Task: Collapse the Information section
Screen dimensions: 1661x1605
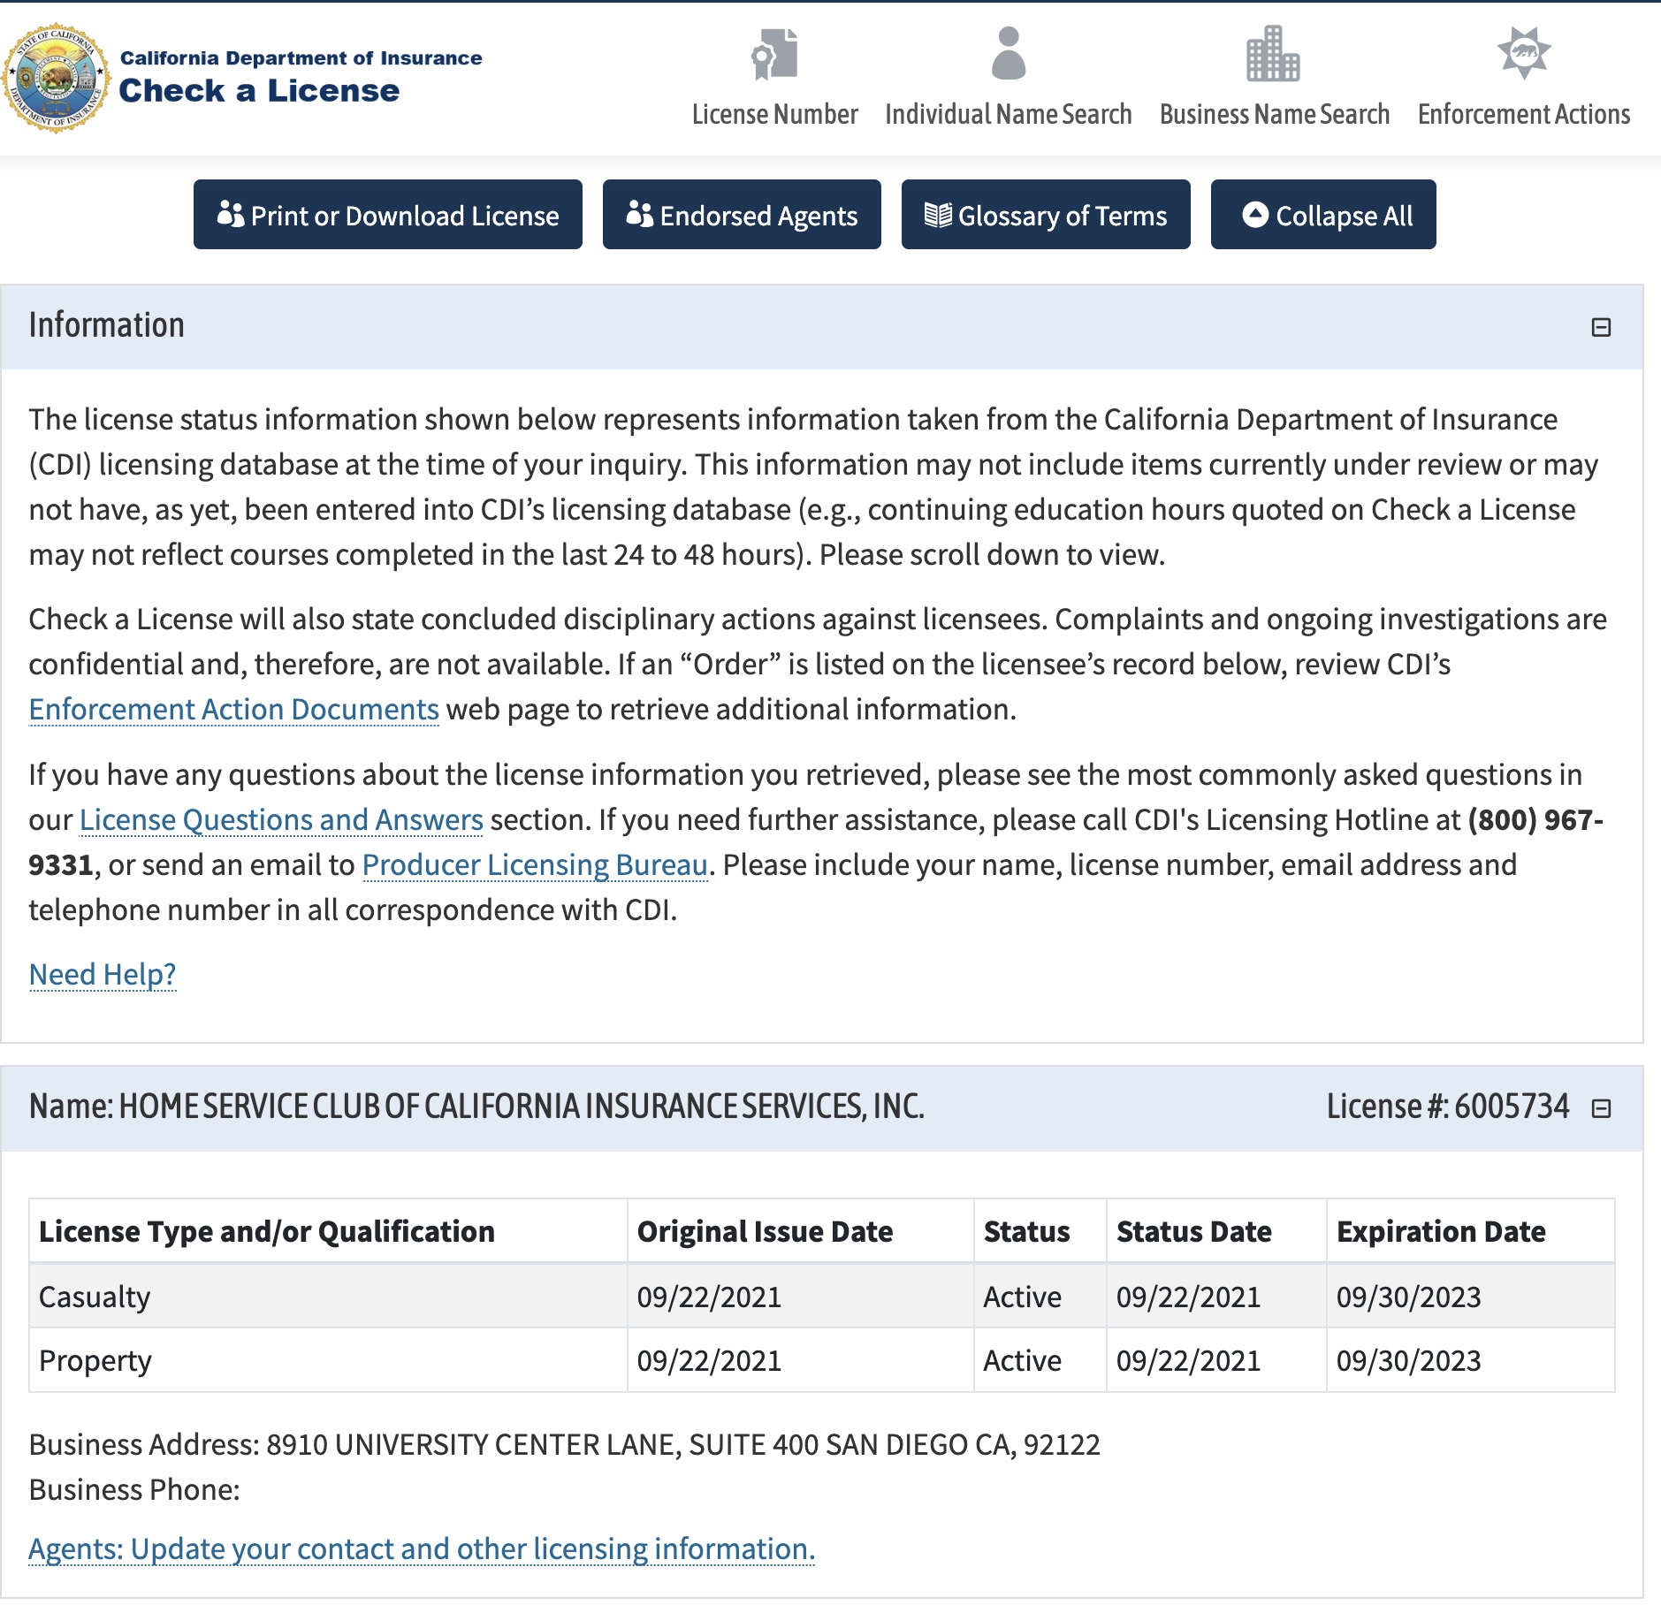Action: (x=1601, y=328)
